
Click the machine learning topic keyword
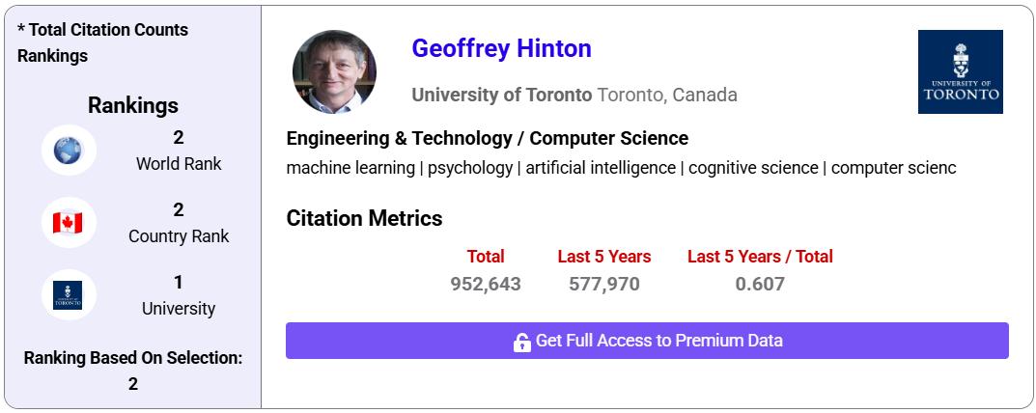[x=351, y=168]
